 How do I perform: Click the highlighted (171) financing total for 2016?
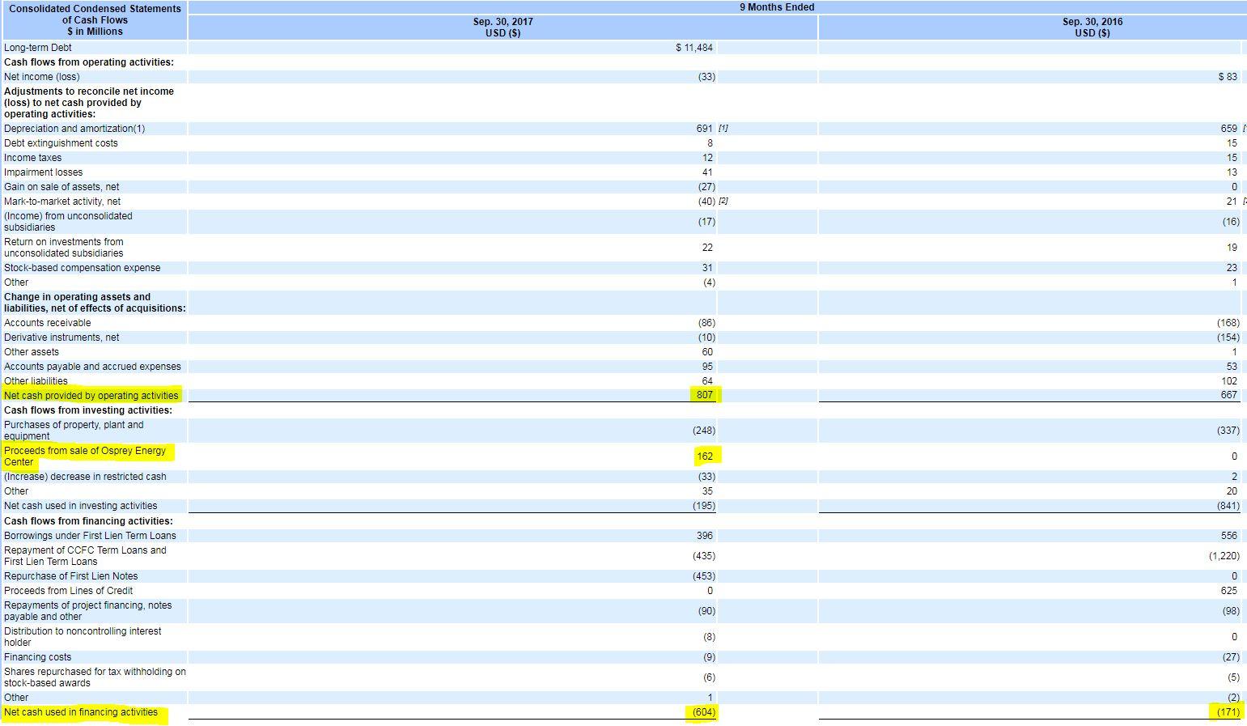pos(1228,712)
